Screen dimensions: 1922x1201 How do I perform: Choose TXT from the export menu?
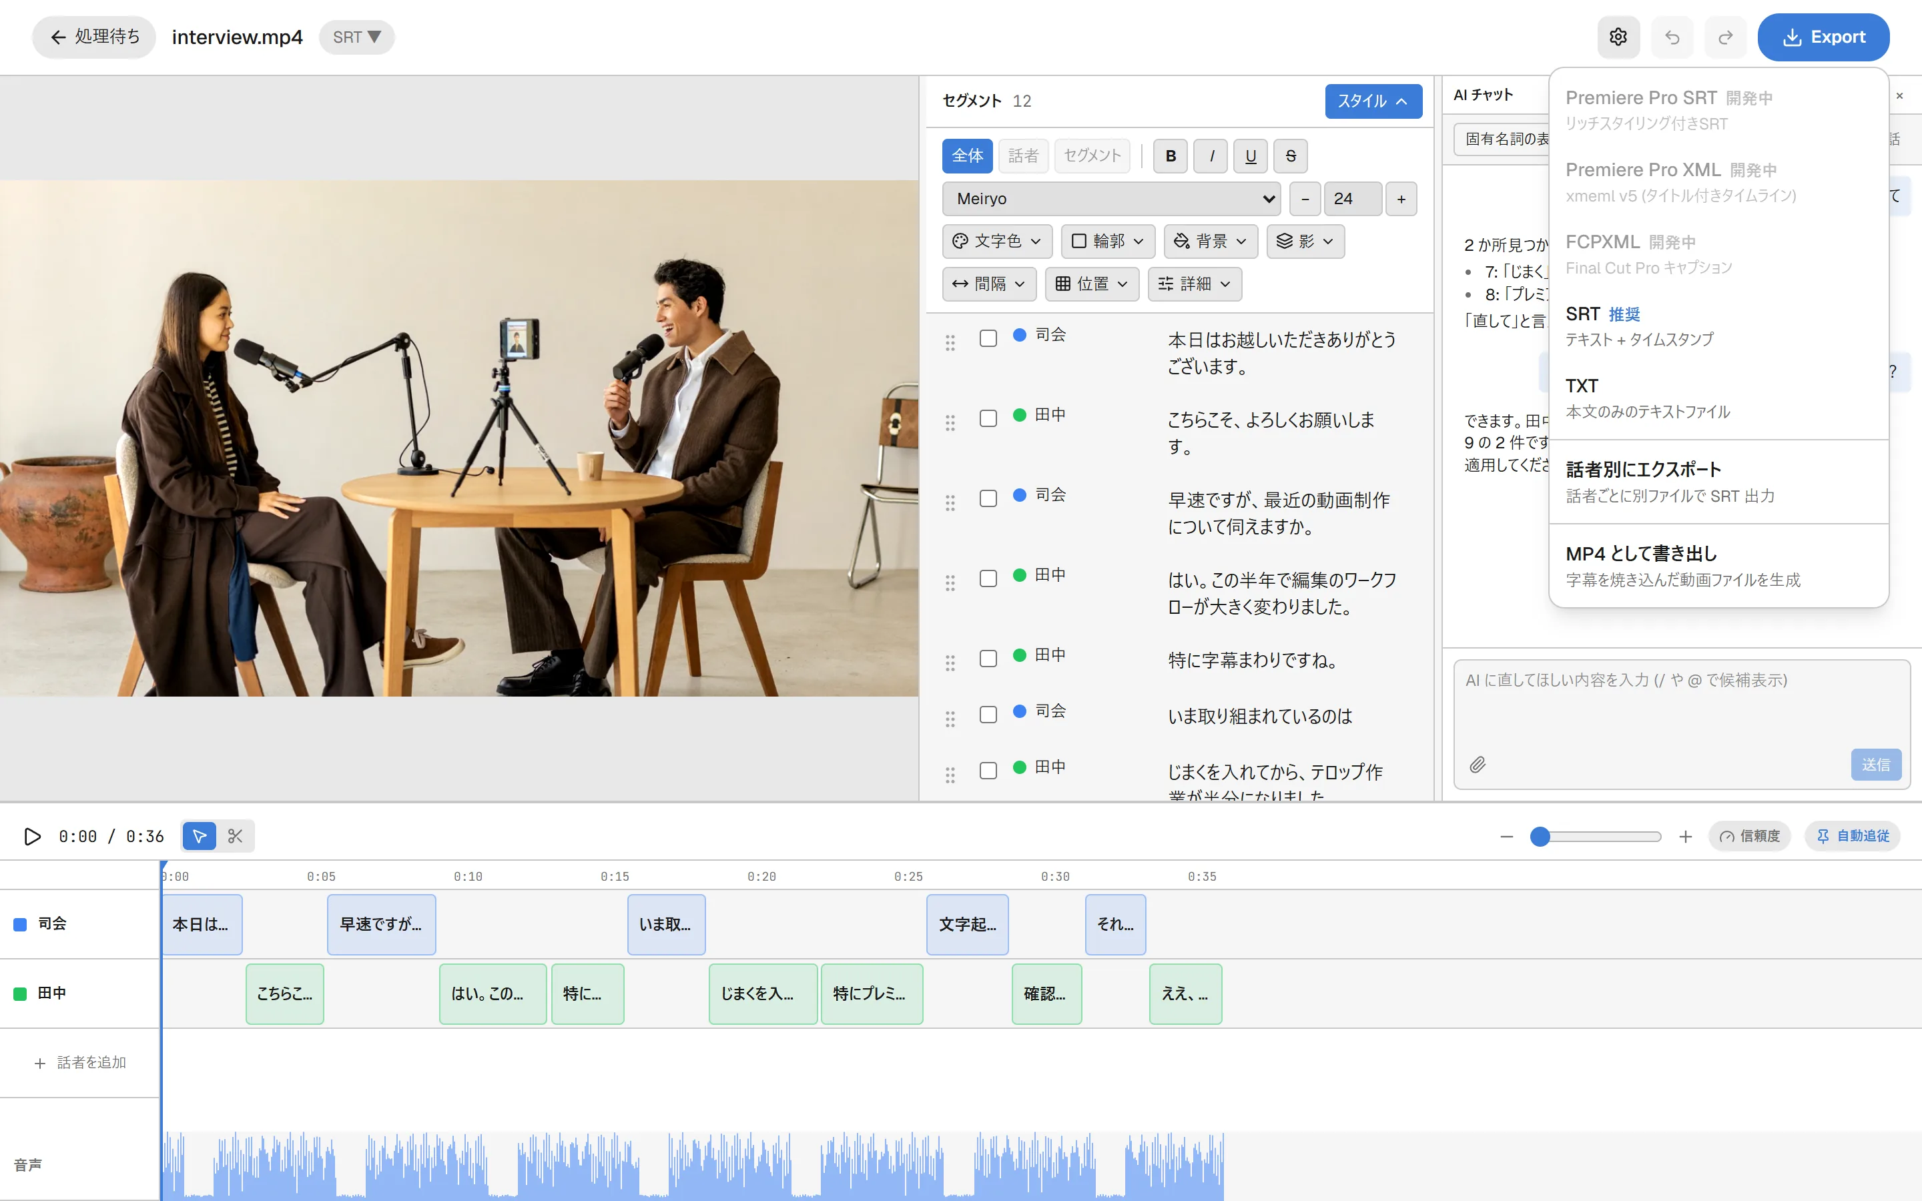pos(1718,398)
